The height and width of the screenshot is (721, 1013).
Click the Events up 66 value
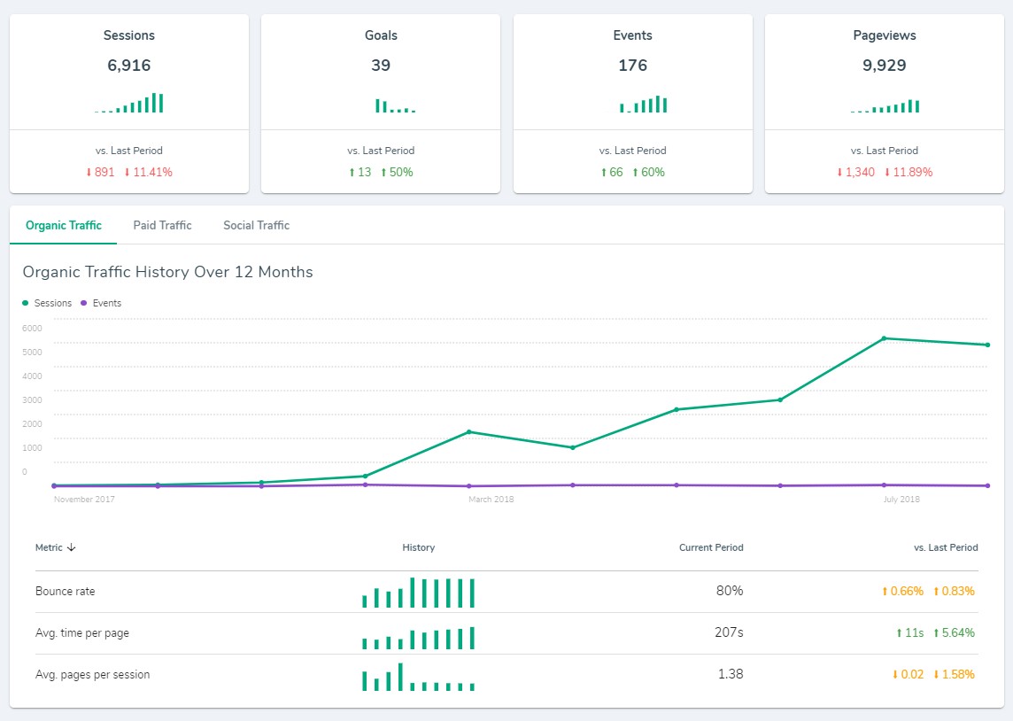[x=612, y=172]
